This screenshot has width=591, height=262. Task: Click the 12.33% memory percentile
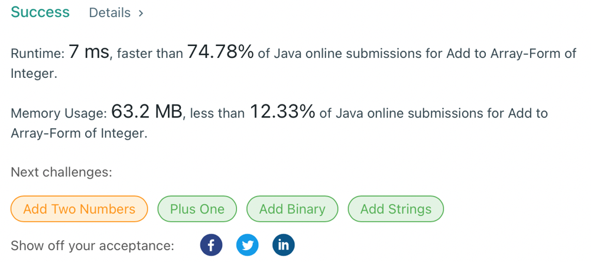(282, 112)
